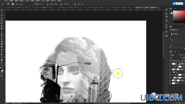Open brush preset picker dropdown arrow
Viewport: 185px width, 104px height.
click(10, 4)
